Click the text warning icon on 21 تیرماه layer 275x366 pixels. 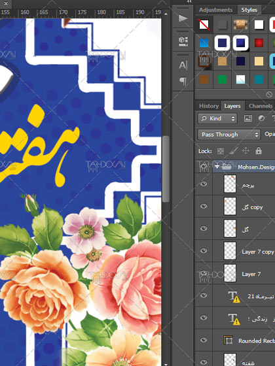coord(236,299)
